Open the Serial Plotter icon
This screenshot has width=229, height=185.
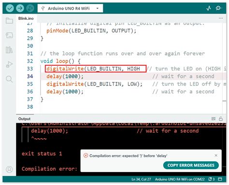209,8
